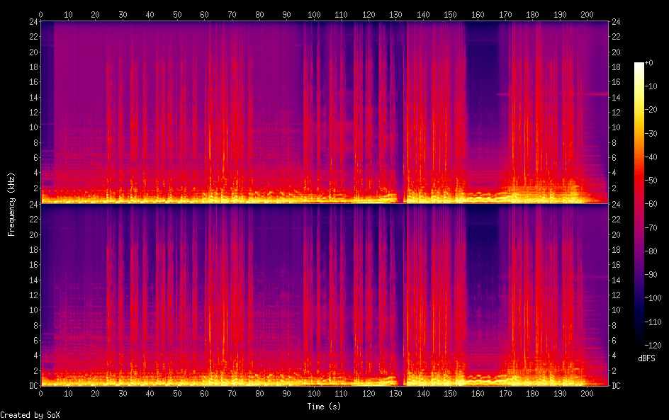Click '200' on the top time axis
The image size is (669, 420).
coord(587,14)
